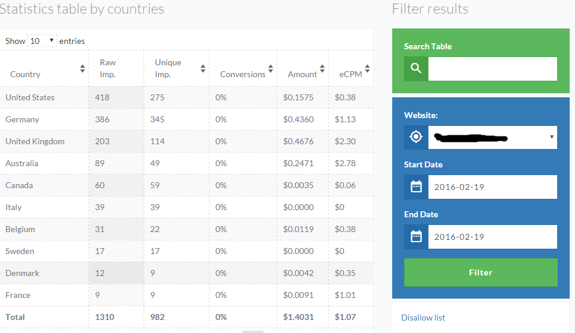This screenshot has width=575, height=333.
Task: Click the Start Date calendar icon
Action: pos(416,187)
